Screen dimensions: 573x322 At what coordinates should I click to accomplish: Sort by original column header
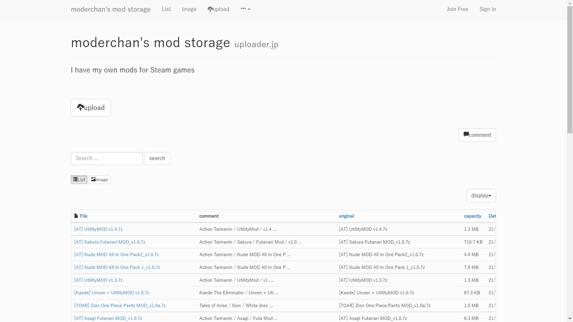coord(346,216)
